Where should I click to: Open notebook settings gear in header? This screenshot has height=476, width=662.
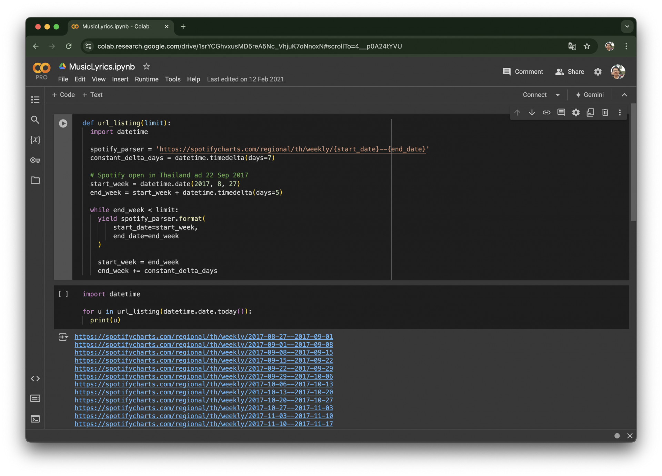[598, 72]
